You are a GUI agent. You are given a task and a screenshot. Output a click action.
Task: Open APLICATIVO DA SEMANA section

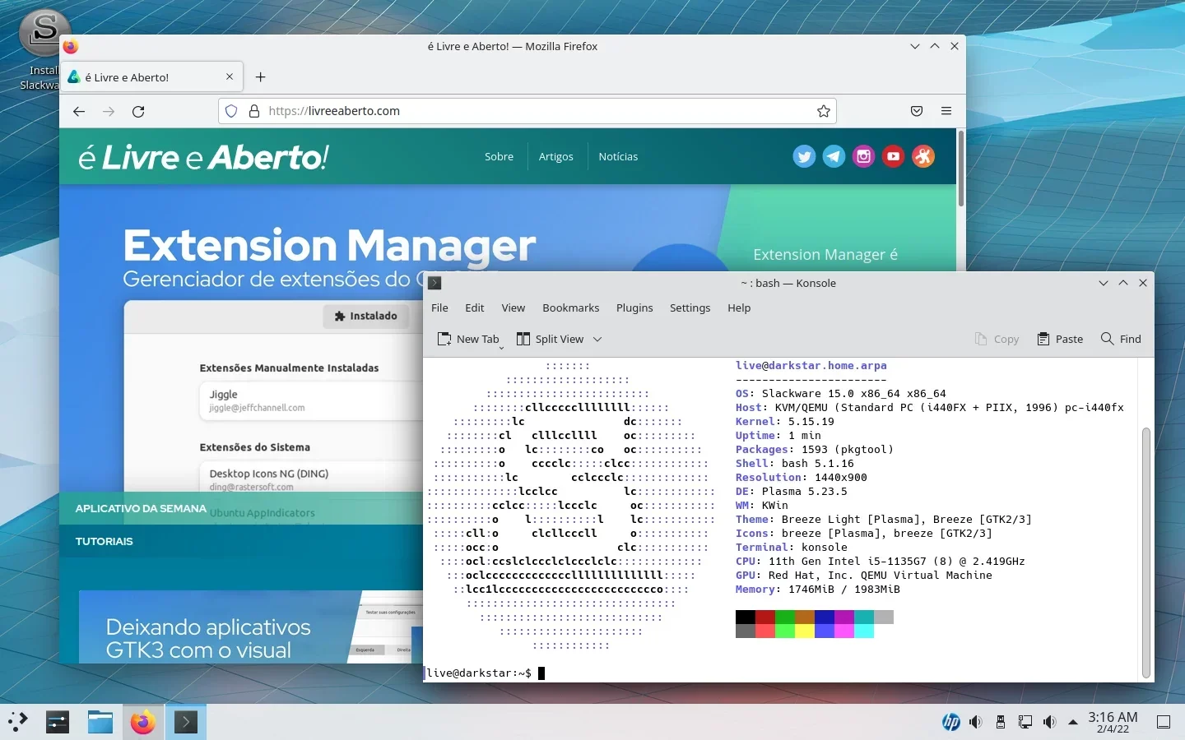coord(141,508)
